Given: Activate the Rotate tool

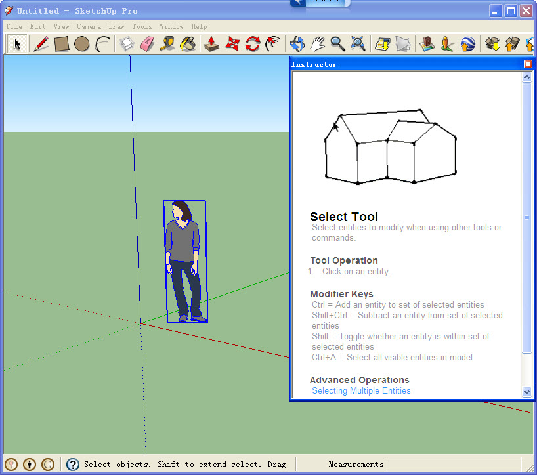Looking at the screenshot, I should click(253, 44).
